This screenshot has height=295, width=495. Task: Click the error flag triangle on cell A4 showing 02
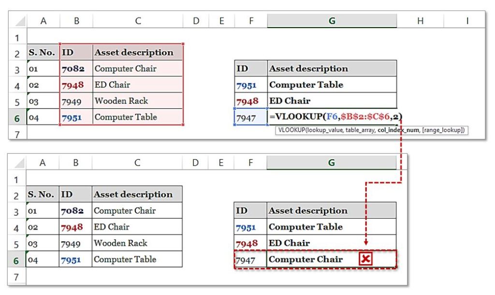28,78
